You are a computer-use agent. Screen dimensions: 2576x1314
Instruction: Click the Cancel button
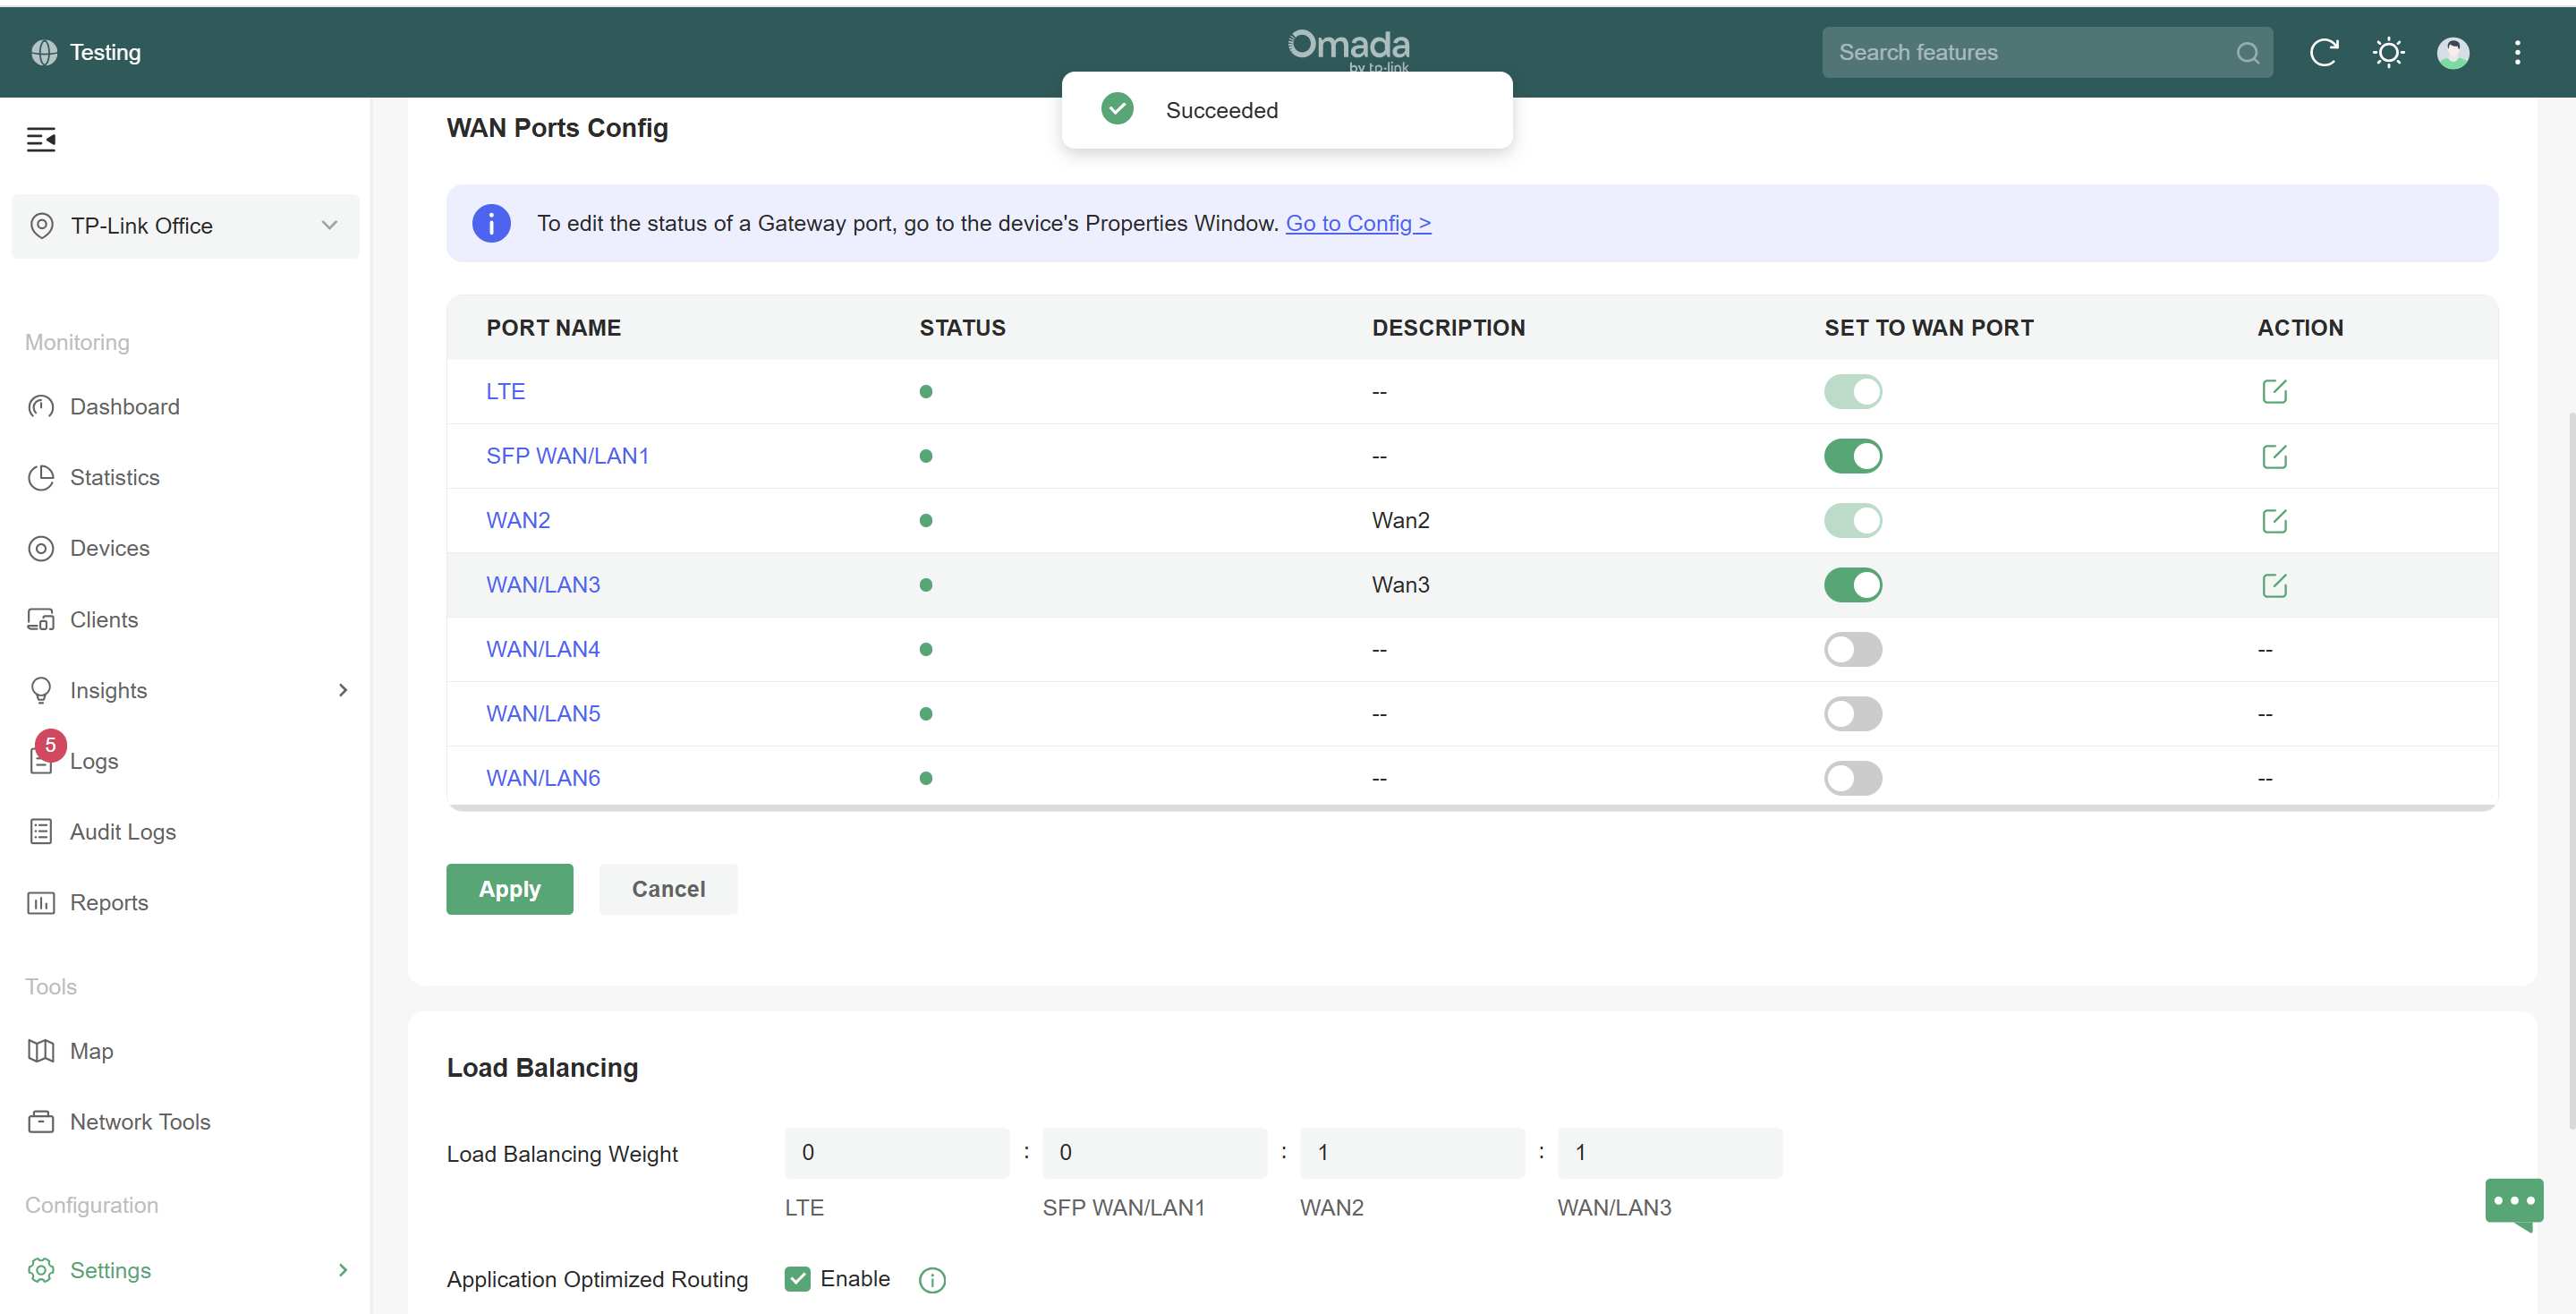[668, 888]
